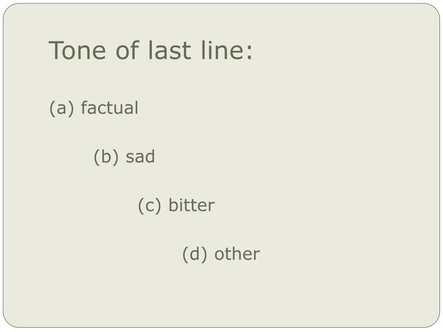Click the word "other"
443x332 pixels.
pos(238,254)
